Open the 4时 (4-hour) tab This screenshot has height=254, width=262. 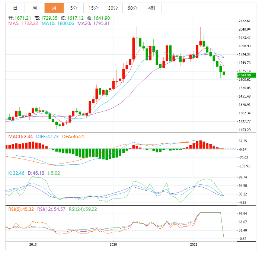click(152, 8)
